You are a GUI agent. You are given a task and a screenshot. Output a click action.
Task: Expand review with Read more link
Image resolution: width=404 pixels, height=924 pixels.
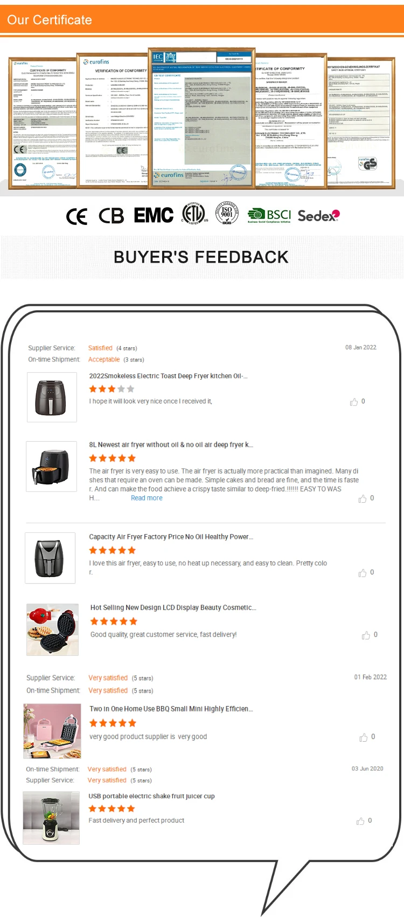tap(147, 498)
